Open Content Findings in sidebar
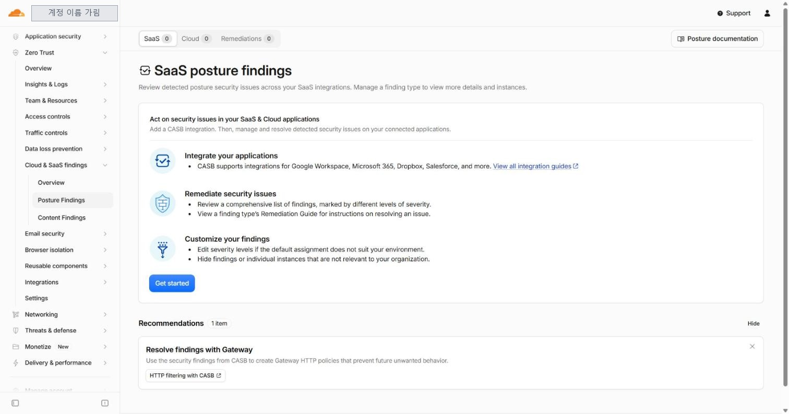Viewport: 789px width, 414px height. coord(62,218)
